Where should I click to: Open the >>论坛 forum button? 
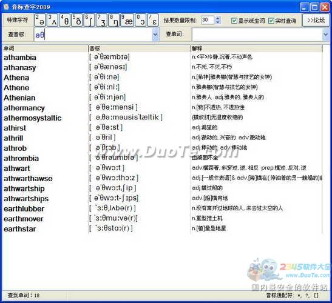[x=316, y=20]
